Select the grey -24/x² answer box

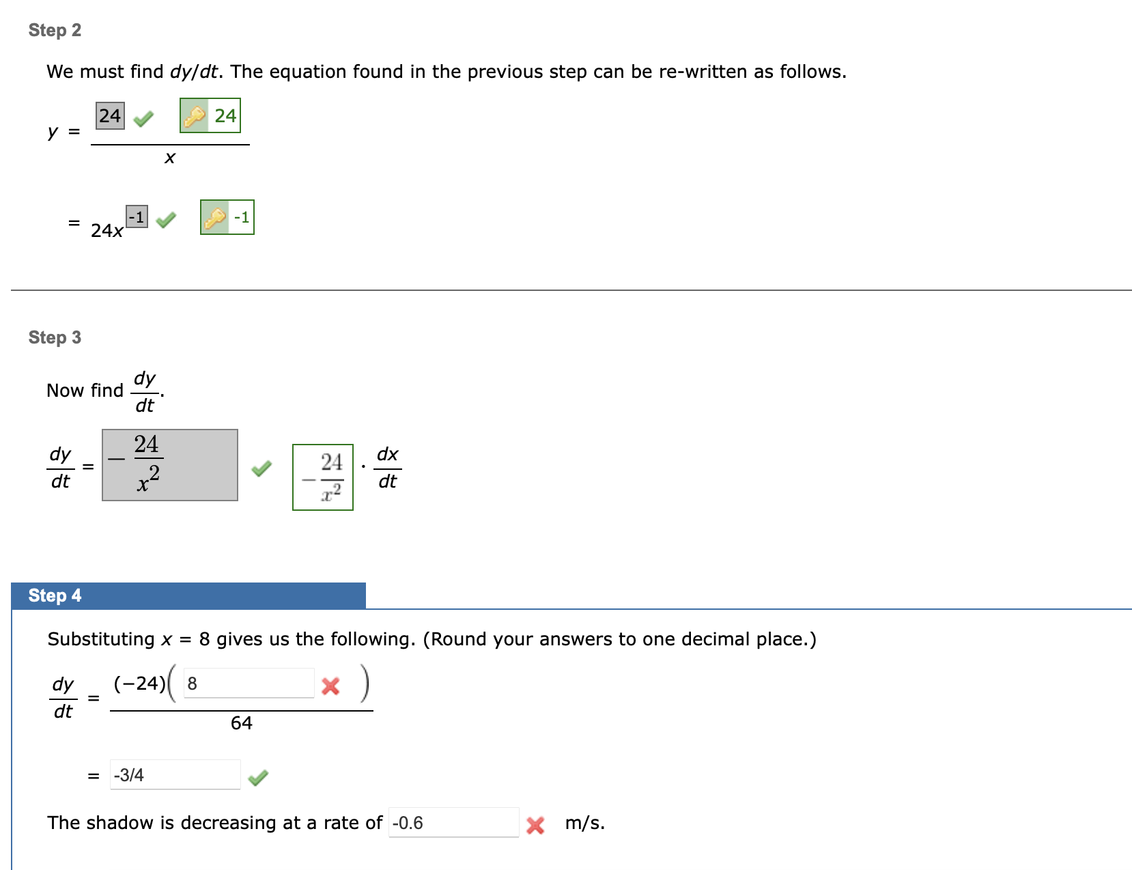169,464
